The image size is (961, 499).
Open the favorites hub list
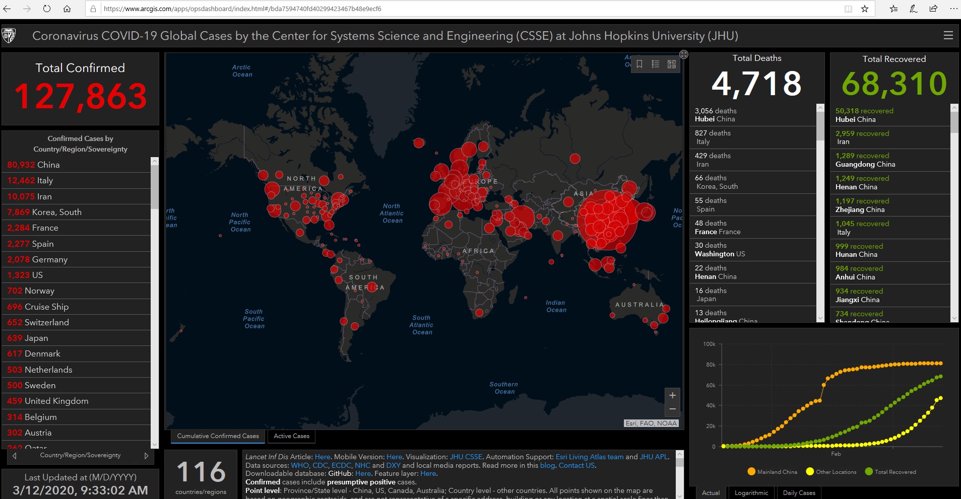click(893, 9)
